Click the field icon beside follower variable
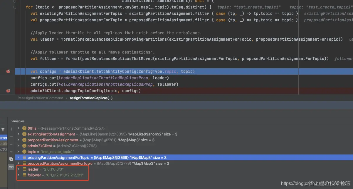The image size is (353, 189). [24, 175]
